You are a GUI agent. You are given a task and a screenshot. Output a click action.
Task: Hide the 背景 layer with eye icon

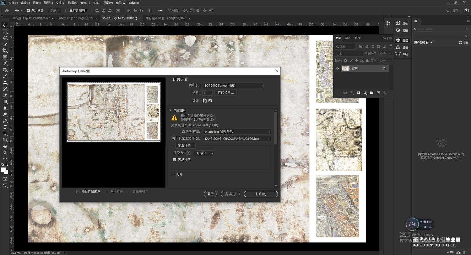(x=337, y=68)
